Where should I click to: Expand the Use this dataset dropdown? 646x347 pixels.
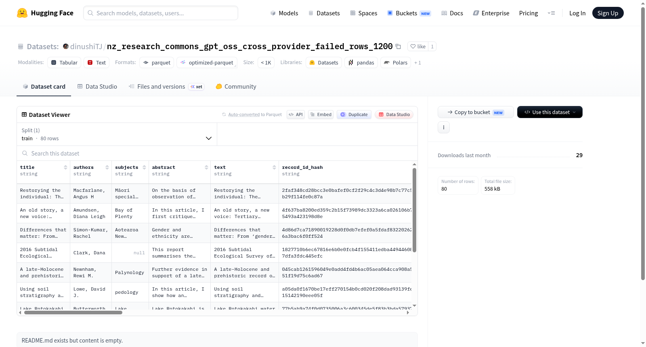point(550,112)
